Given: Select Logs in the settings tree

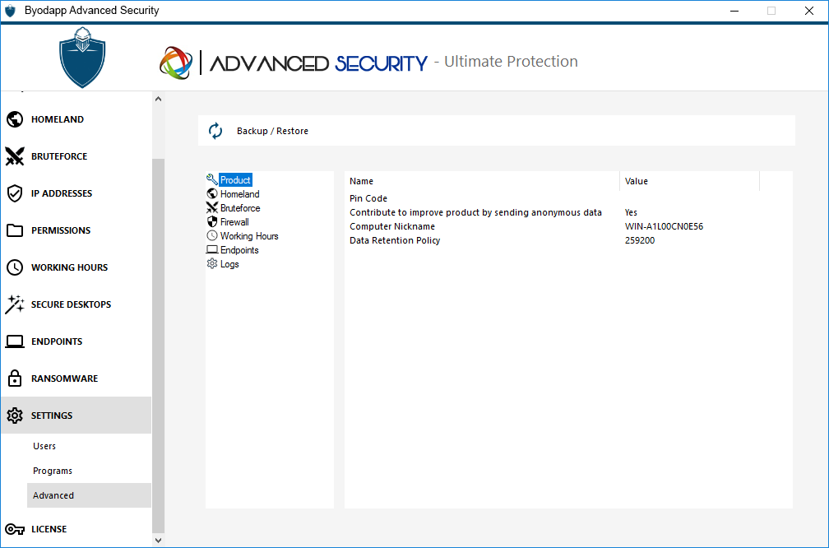Looking at the screenshot, I should (x=229, y=264).
